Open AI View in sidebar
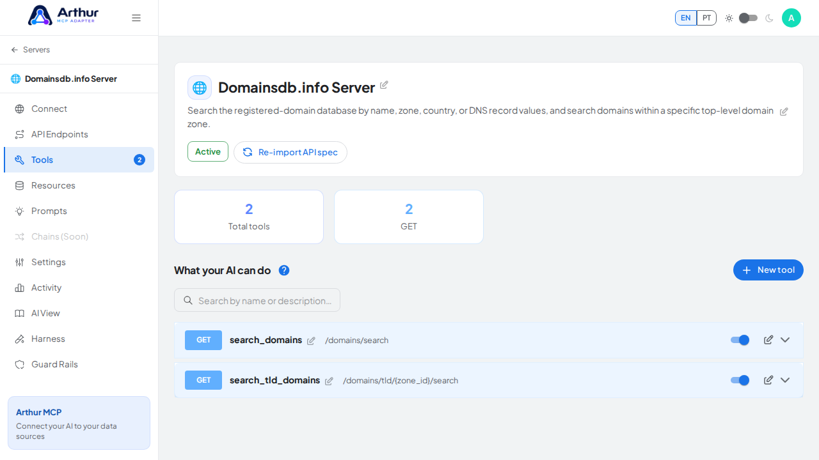This screenshot has height=460, width=819. (79, 313)
